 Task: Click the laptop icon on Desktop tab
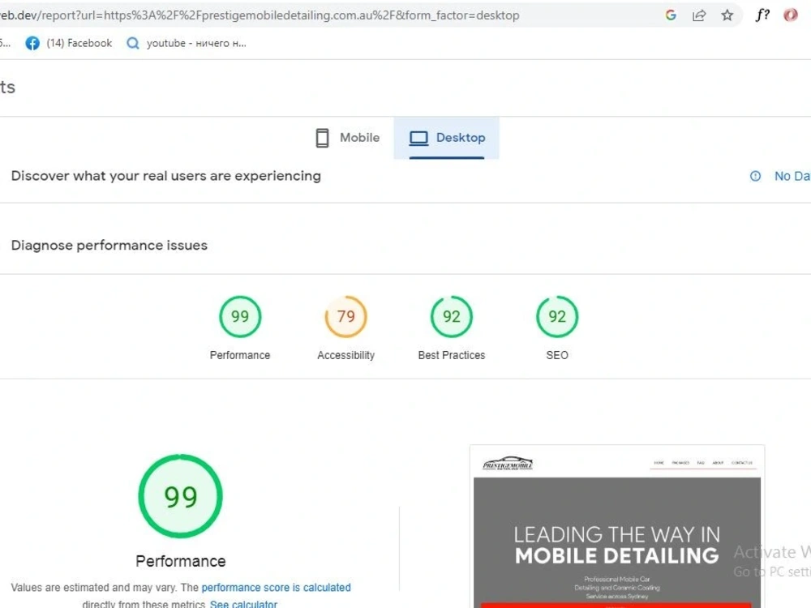419,138
